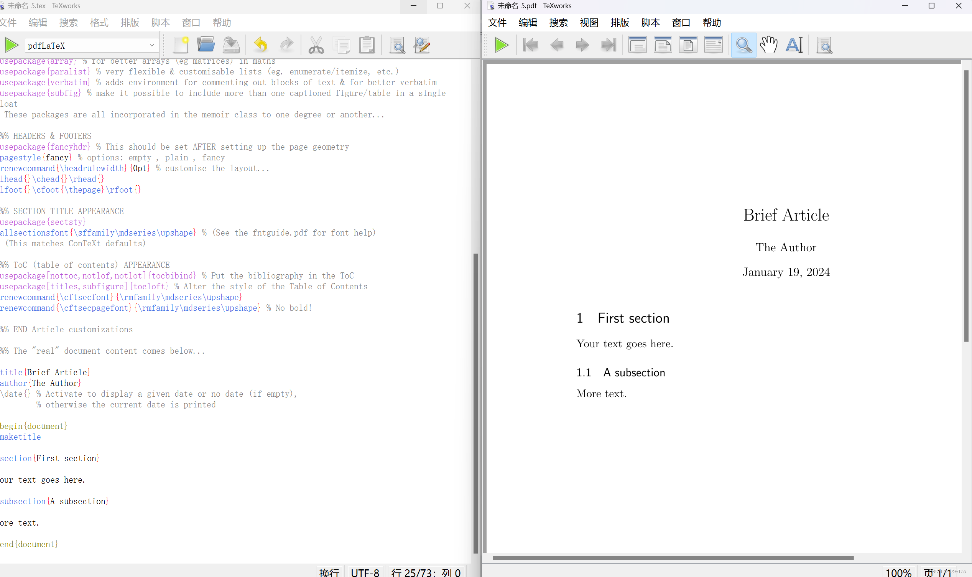Click the cut scissors icon
This screenshot has height=577, width=972.
pos(316,45)
